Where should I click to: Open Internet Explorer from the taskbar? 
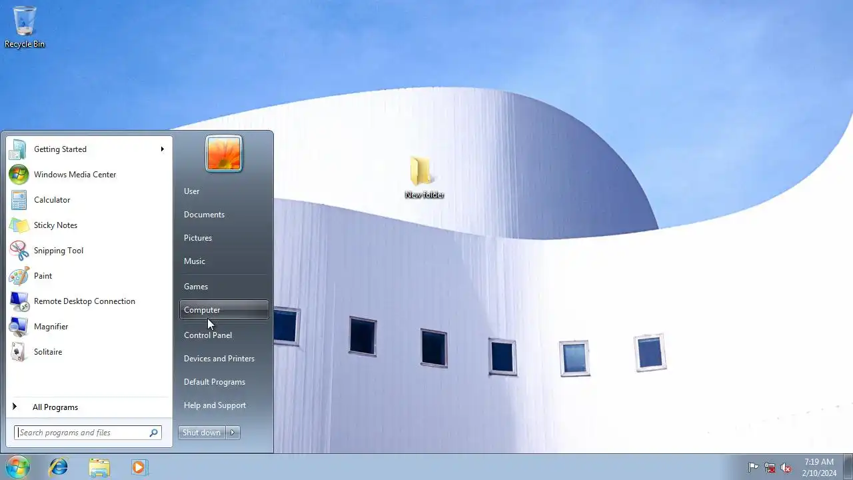click(x=59, y=467)
